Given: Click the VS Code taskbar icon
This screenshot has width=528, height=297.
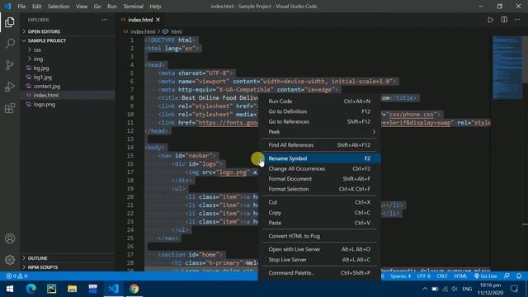Looking at the screenshot, I should (114, 289).
